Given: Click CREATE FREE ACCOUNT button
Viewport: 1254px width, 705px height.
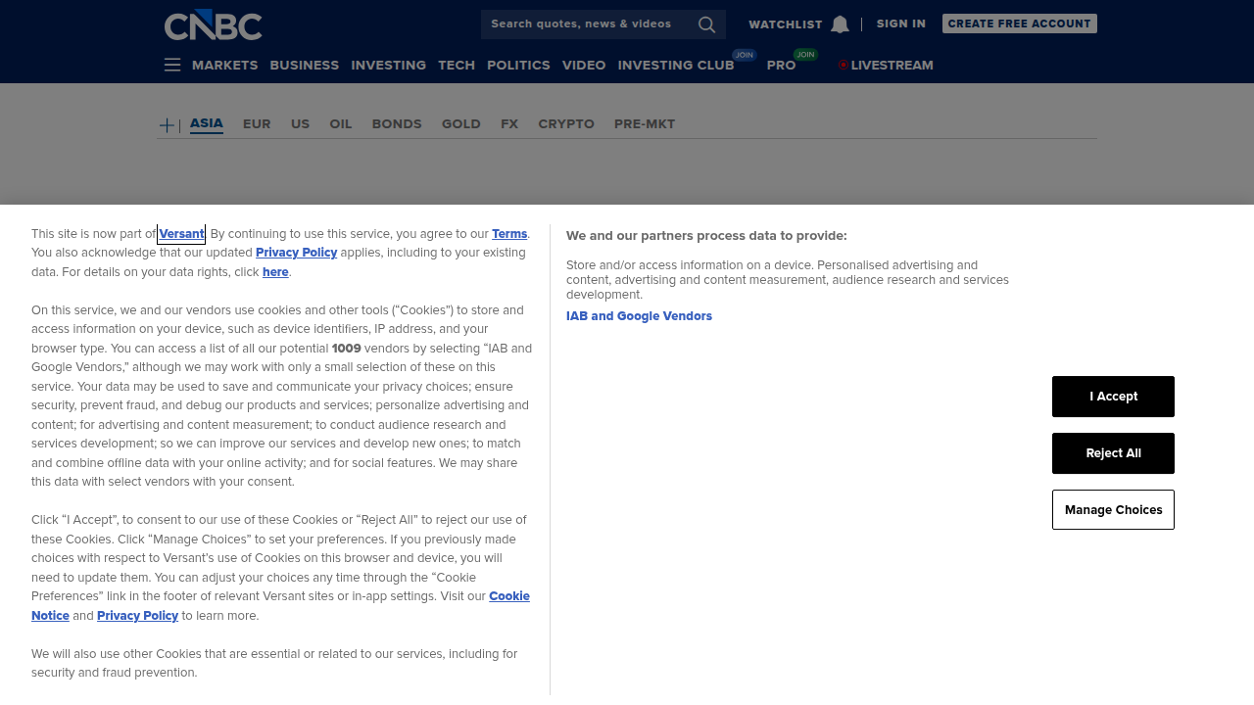Looking at the screenshot, I should (x=1020, y=23).
